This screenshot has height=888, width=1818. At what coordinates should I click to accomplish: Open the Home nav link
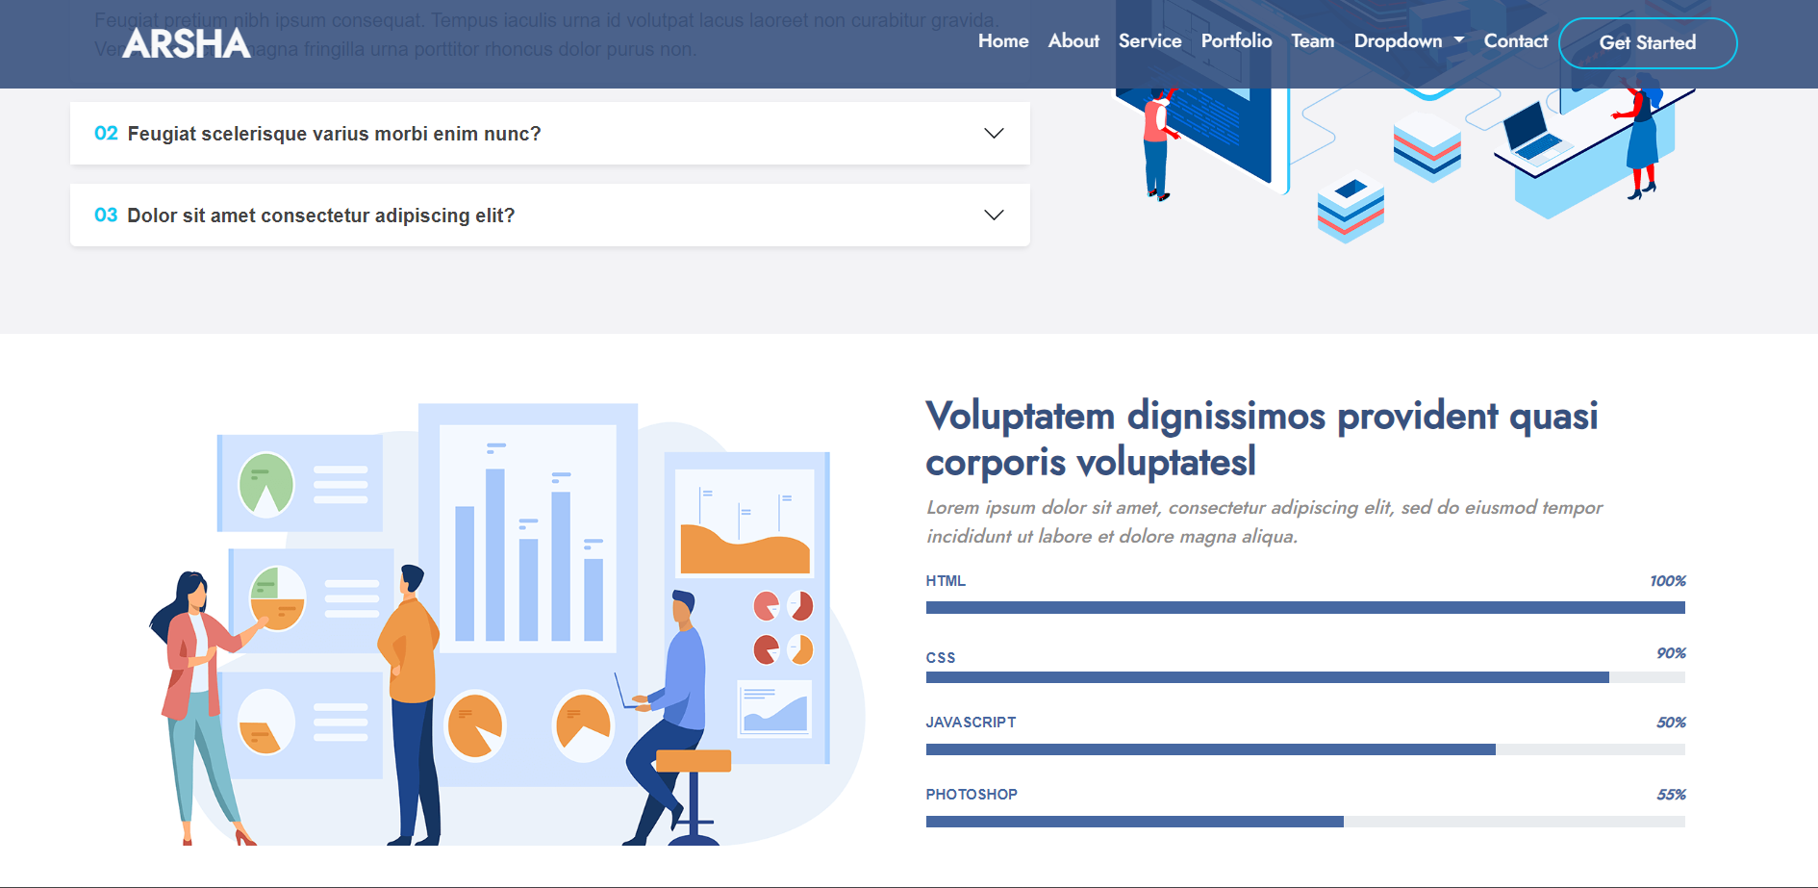pos(1003,41)
